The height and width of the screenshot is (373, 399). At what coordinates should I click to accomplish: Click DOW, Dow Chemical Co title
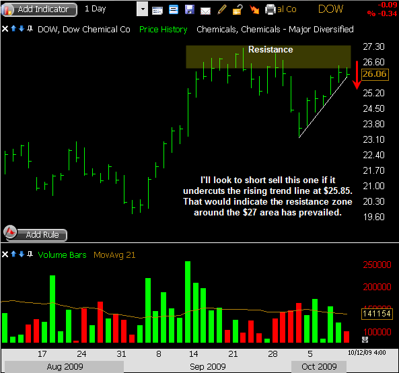[x=84, y=30]
